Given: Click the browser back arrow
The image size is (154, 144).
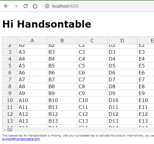Looking at the screenshot, I should pyautogui.click(x=6, y=6).
